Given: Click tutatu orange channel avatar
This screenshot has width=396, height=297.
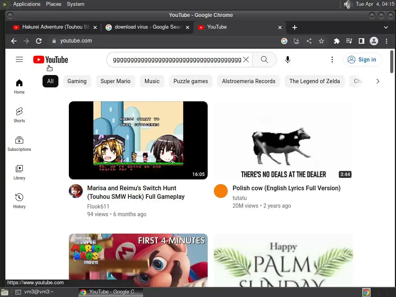Looking at the screenshot, I should click(221, 191).
